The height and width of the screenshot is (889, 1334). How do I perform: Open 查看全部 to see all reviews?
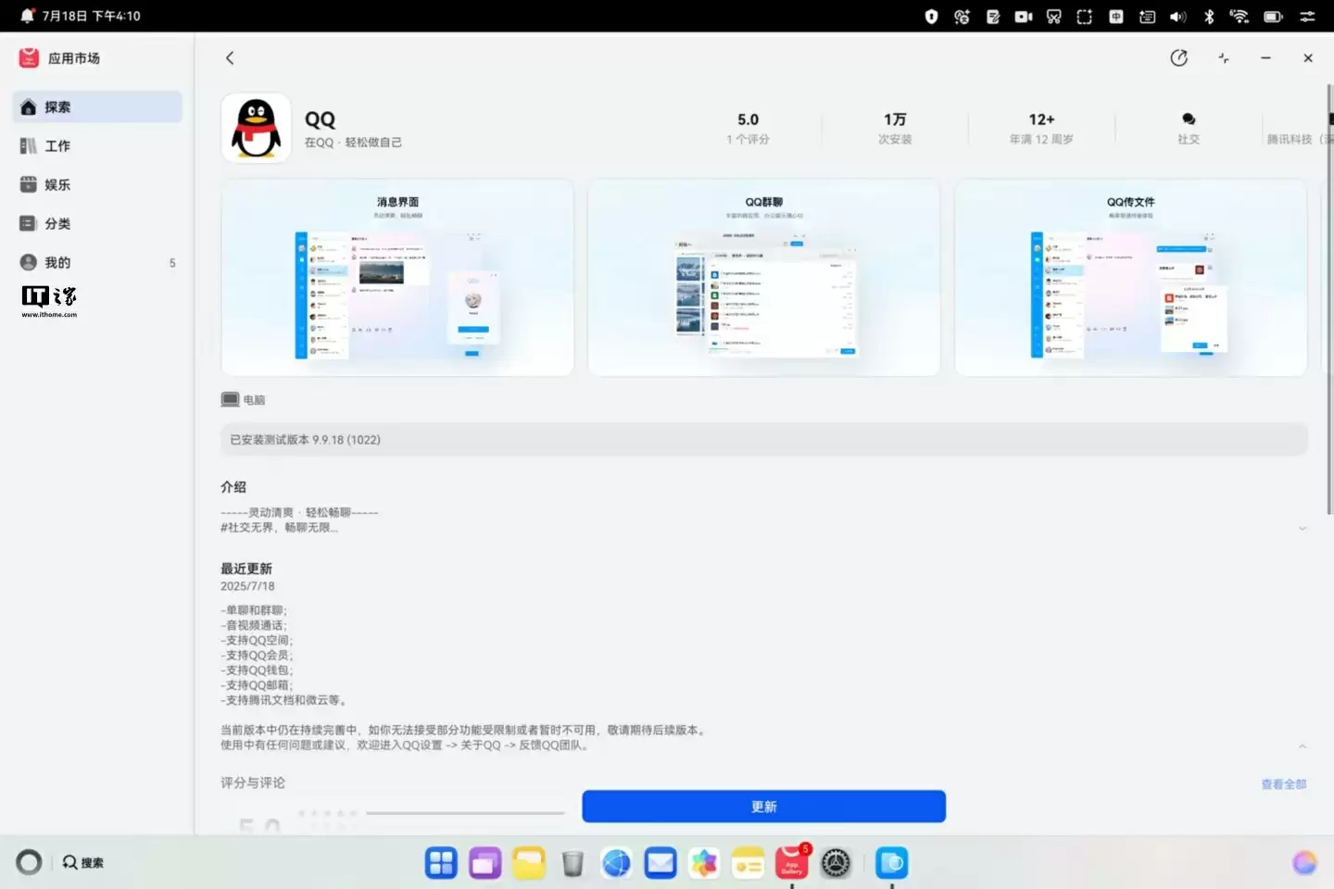(x=1285, y=783)
